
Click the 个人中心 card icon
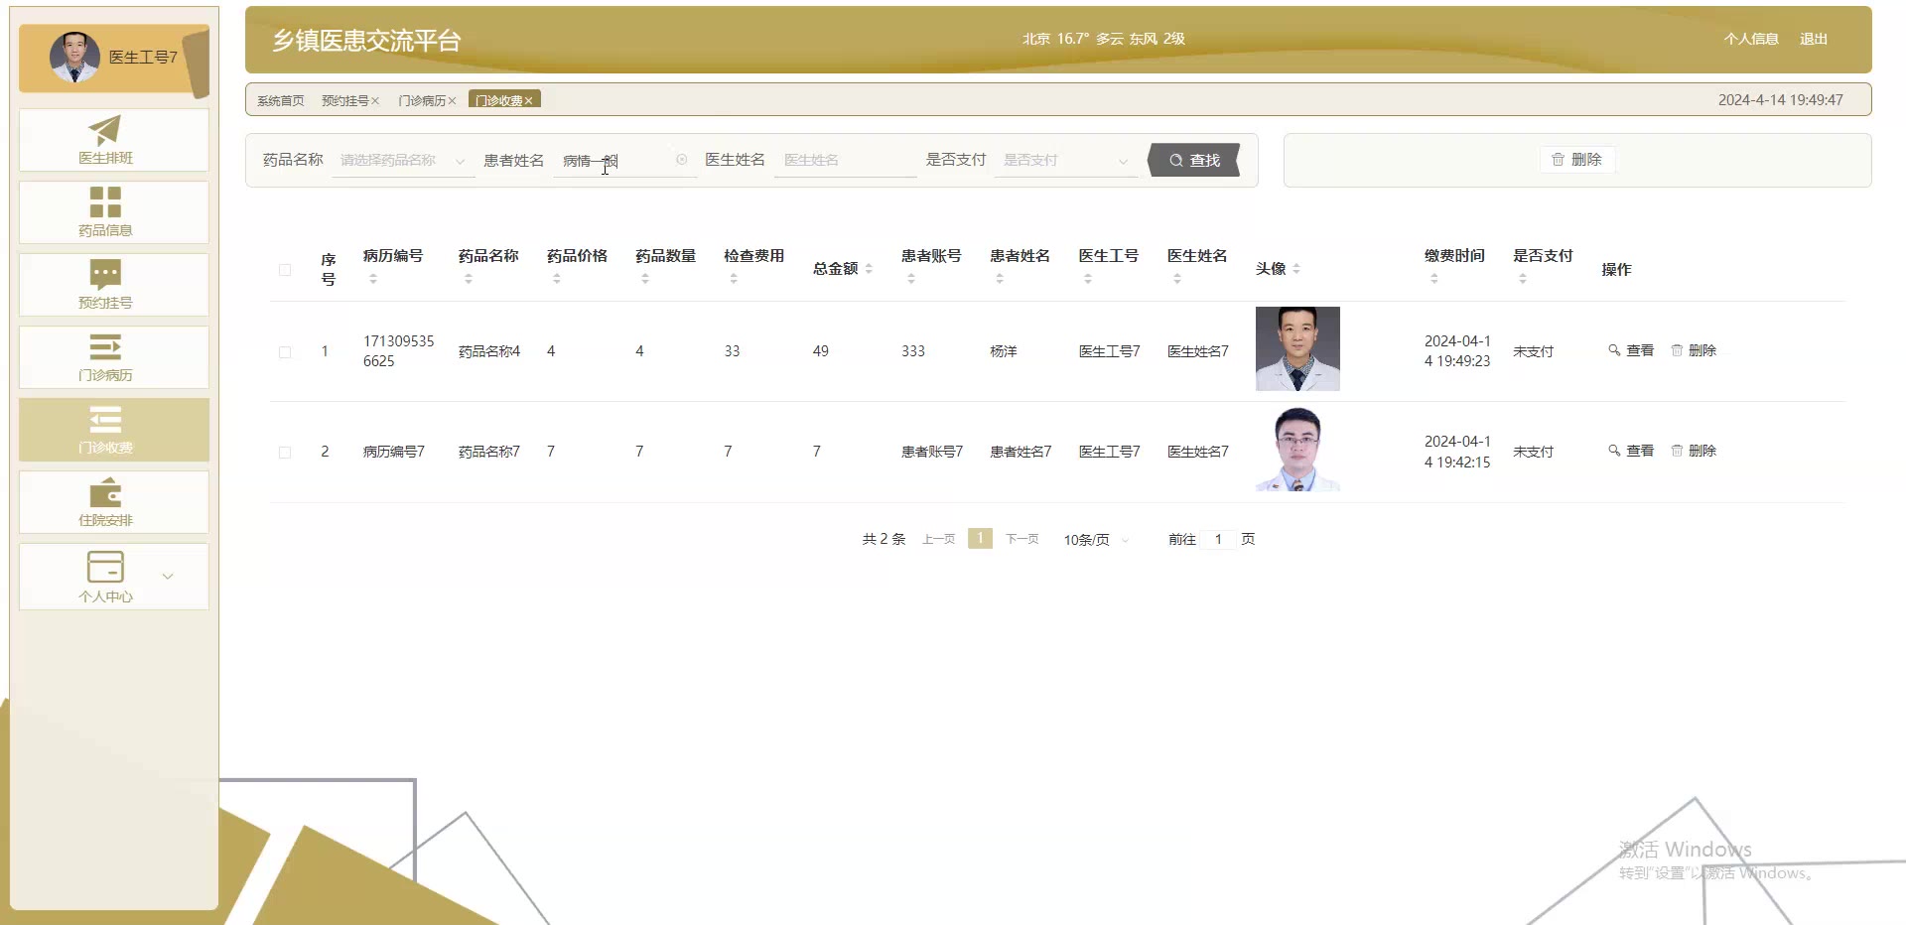coord(105,567)
